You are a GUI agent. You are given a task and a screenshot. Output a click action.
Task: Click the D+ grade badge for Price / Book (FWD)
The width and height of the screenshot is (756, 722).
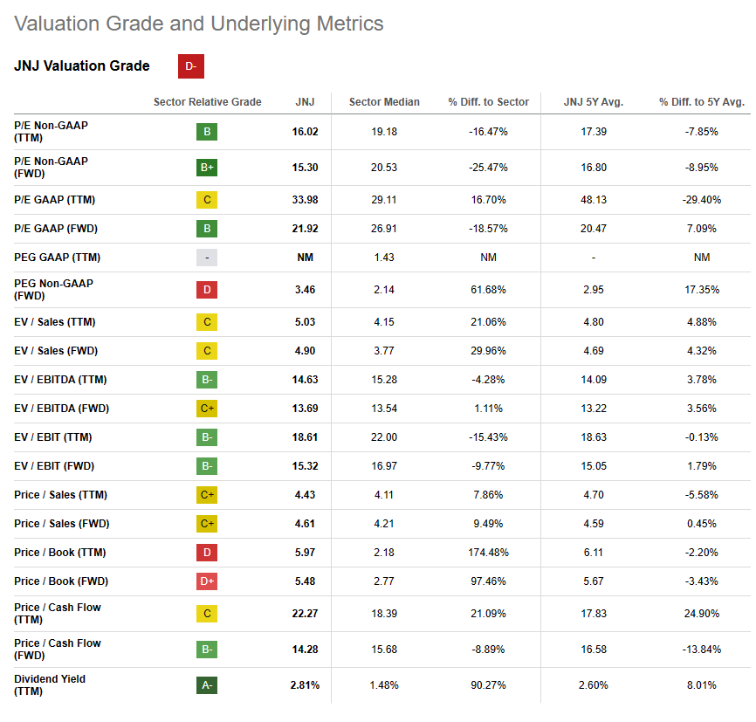[207, 581]
